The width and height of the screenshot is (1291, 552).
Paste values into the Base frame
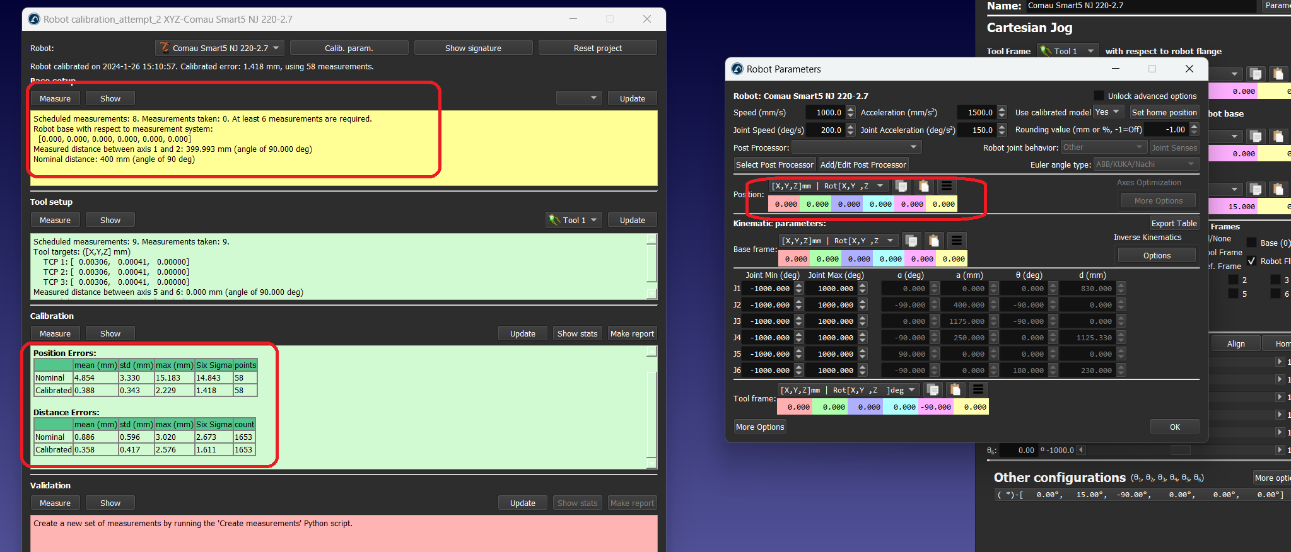click(934, 241)
